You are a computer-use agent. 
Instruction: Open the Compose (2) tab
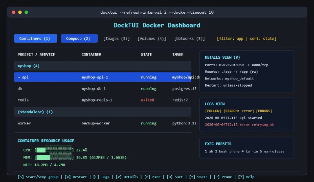click(x=79, y=38)
